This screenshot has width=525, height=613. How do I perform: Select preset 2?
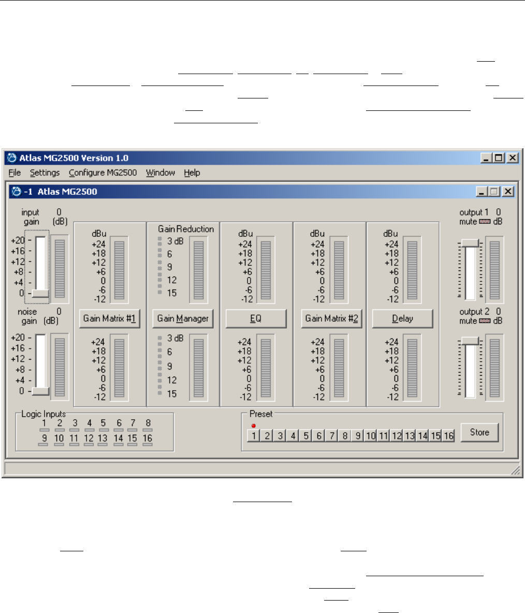[x=267, y=435]
